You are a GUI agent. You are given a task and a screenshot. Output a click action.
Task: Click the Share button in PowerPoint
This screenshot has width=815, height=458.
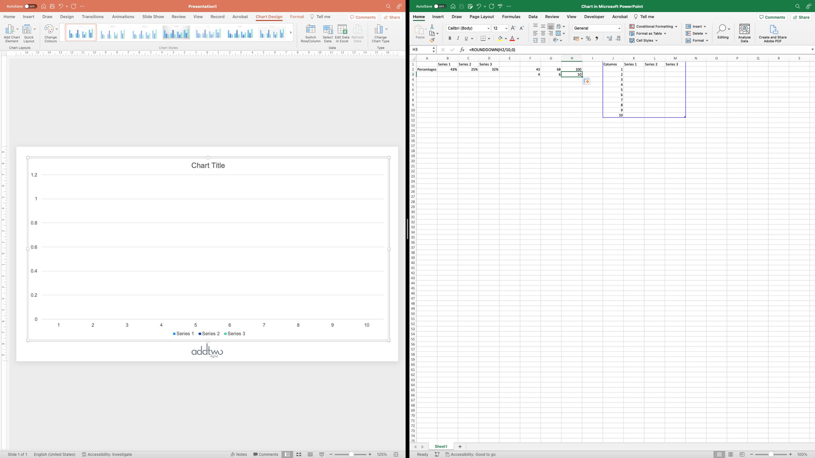click(x=392, y=17)
